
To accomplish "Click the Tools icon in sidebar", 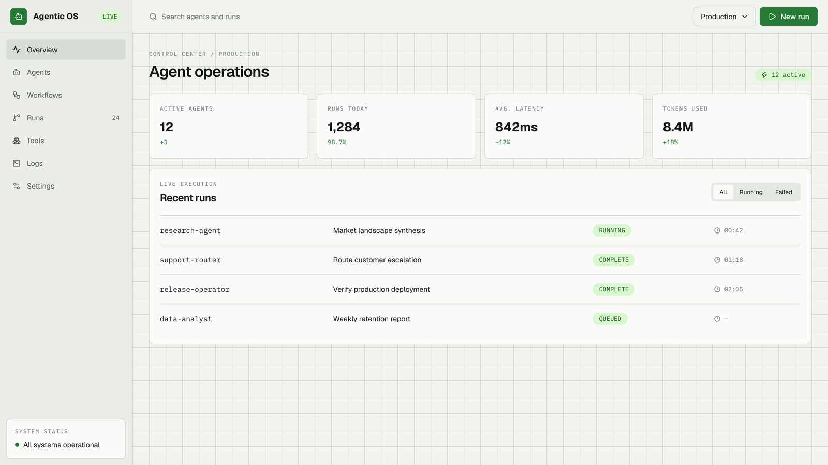I will tap(17, 141).
